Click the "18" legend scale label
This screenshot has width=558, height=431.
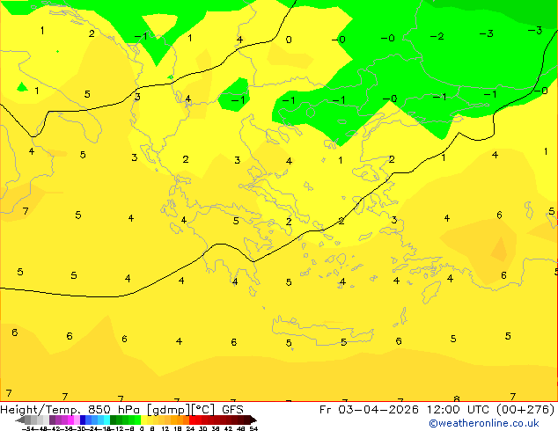pyautogui.click(x=178, y=429)
